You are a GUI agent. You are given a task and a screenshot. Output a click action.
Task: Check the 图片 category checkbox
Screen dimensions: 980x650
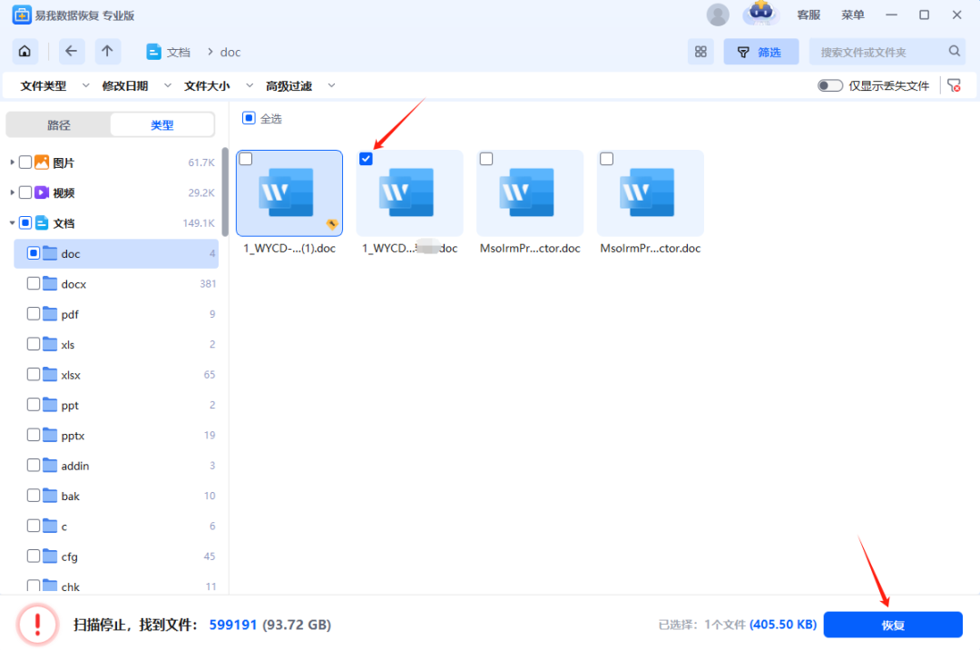pyautogui.click(x=25, y=162)
